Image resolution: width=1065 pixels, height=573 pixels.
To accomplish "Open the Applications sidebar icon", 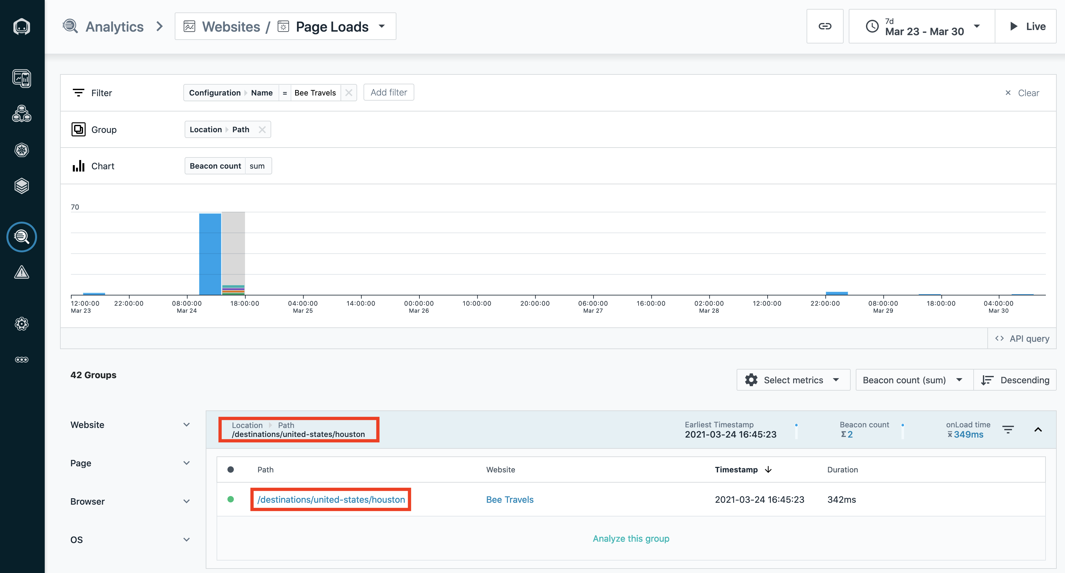I will [21, 114].
